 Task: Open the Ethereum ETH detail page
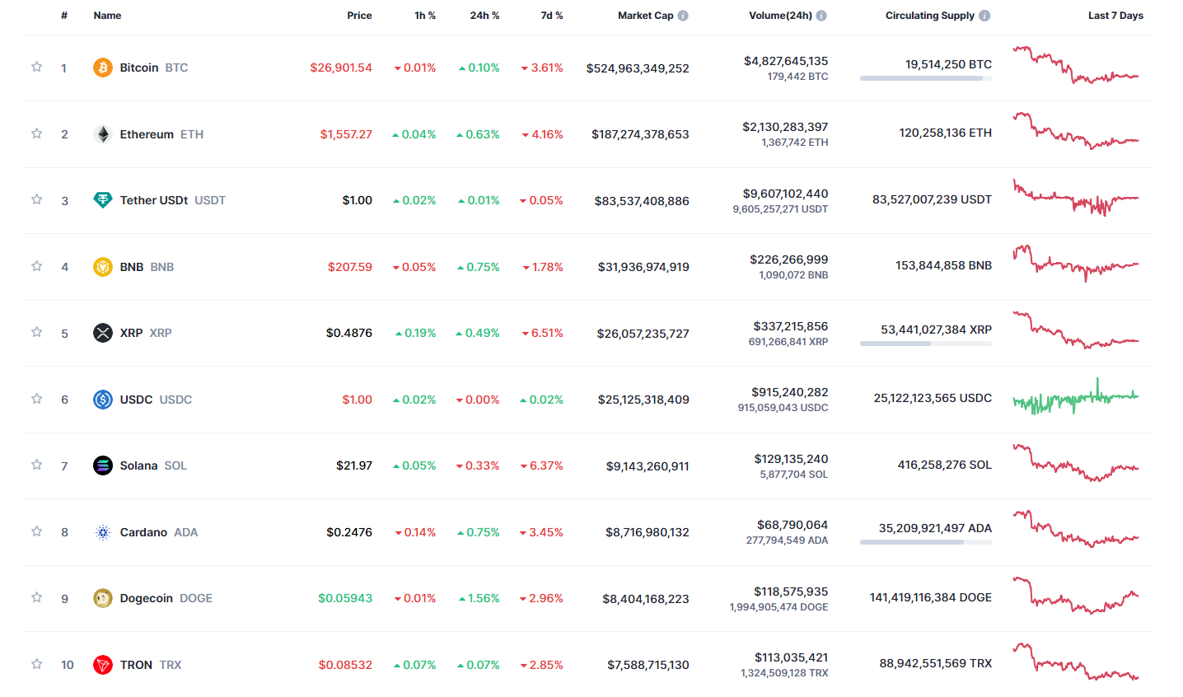tap(161, 134)
